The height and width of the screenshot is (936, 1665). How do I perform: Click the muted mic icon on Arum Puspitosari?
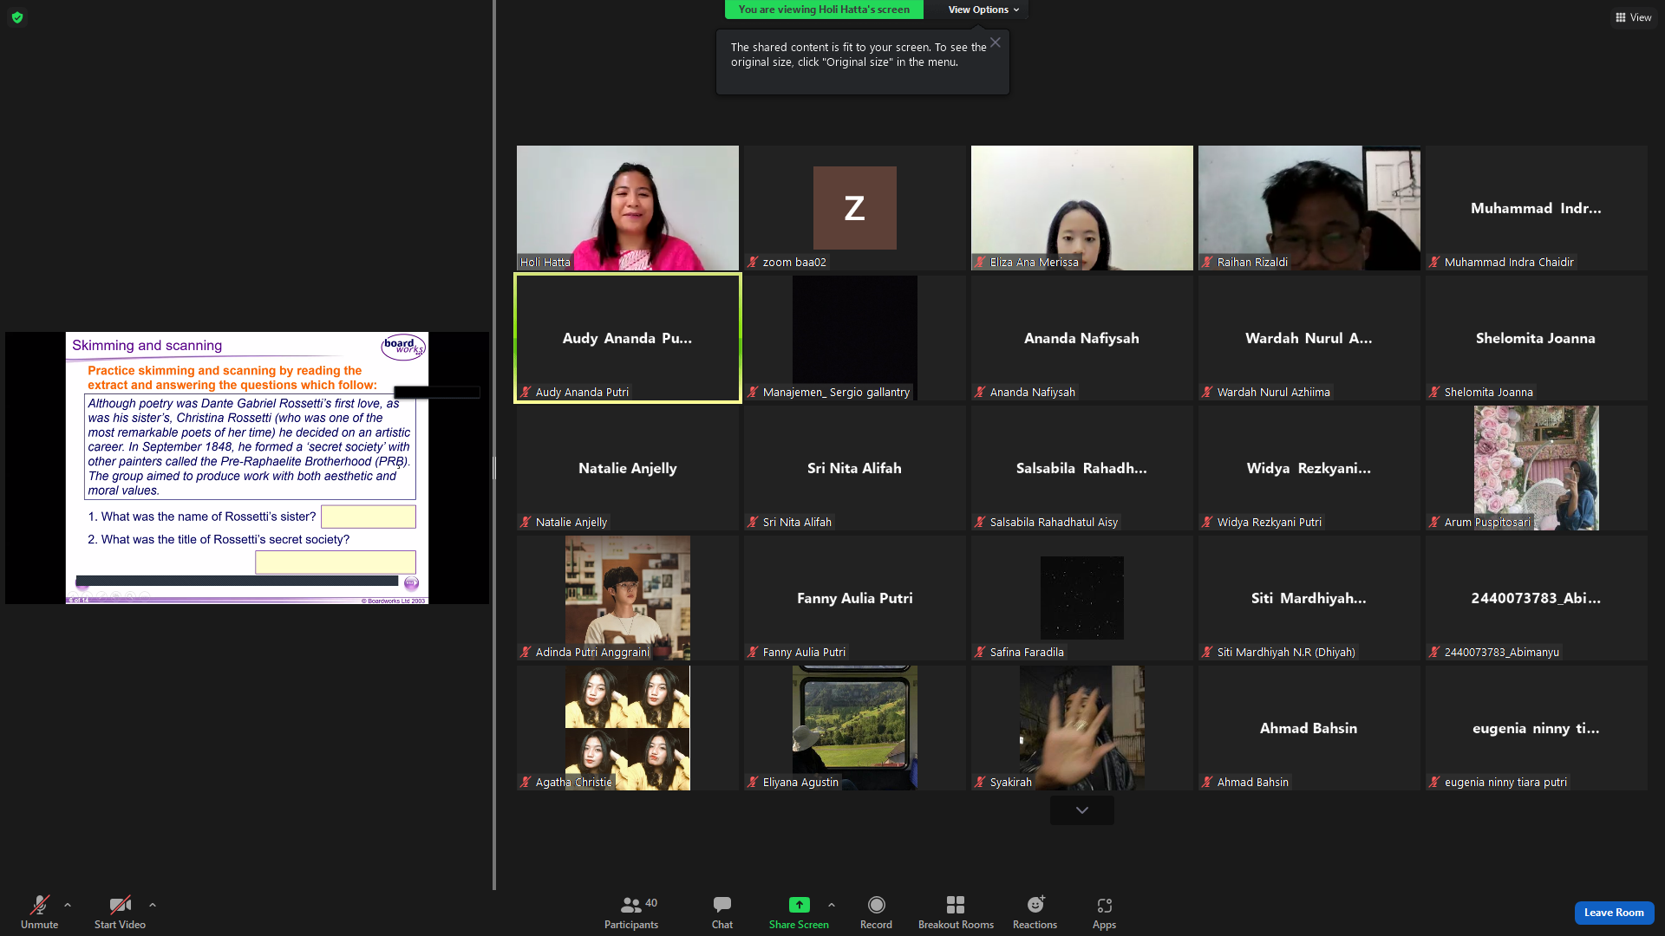click(x=1434, y=522)
